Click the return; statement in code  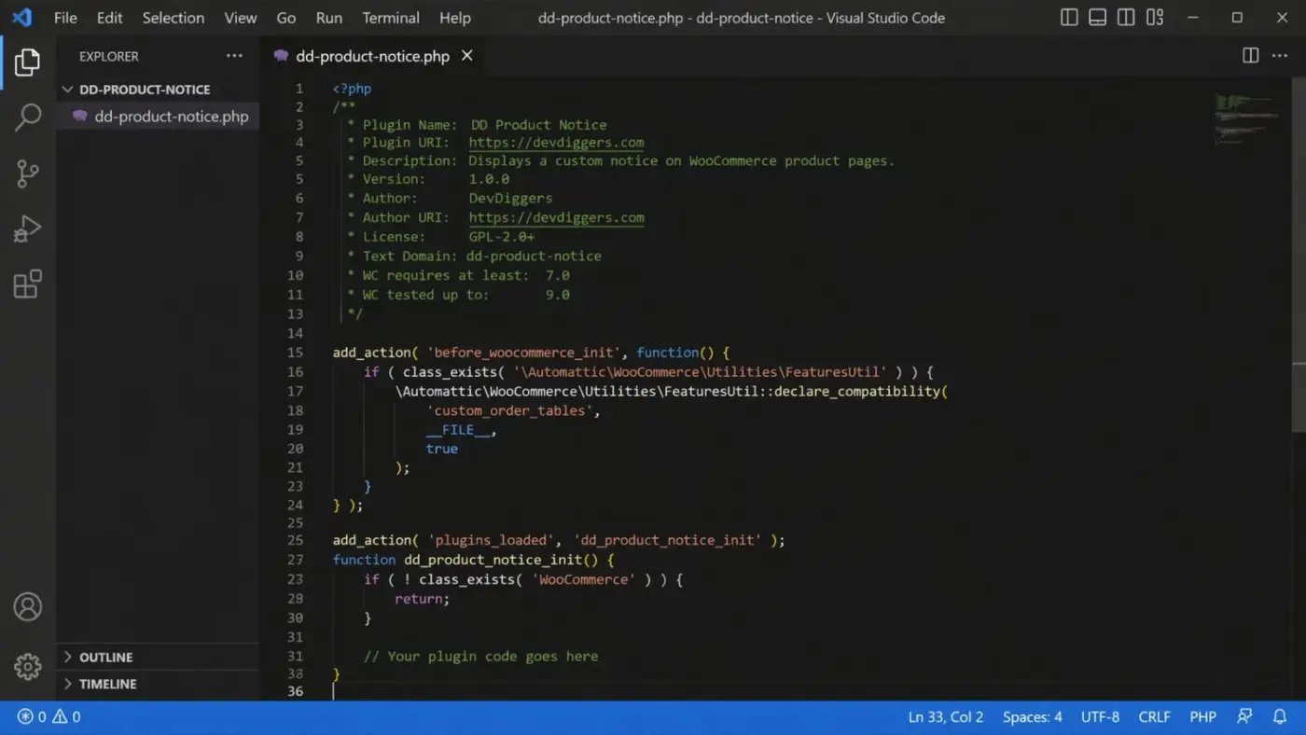[422, 599]
